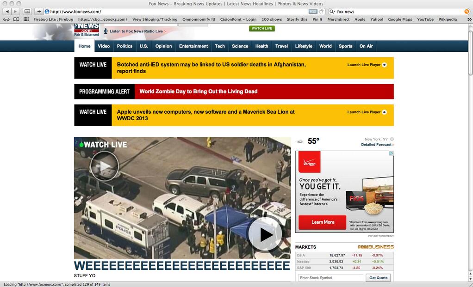The image size is (473, 287).
Task: Click arrow icon beside Apple WWDC Launch Live Player
Action: 384,112
